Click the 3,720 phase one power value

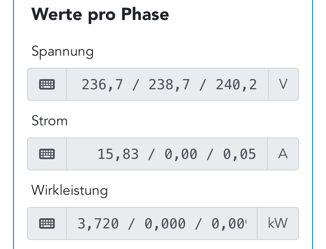click(x=98, y=224)
